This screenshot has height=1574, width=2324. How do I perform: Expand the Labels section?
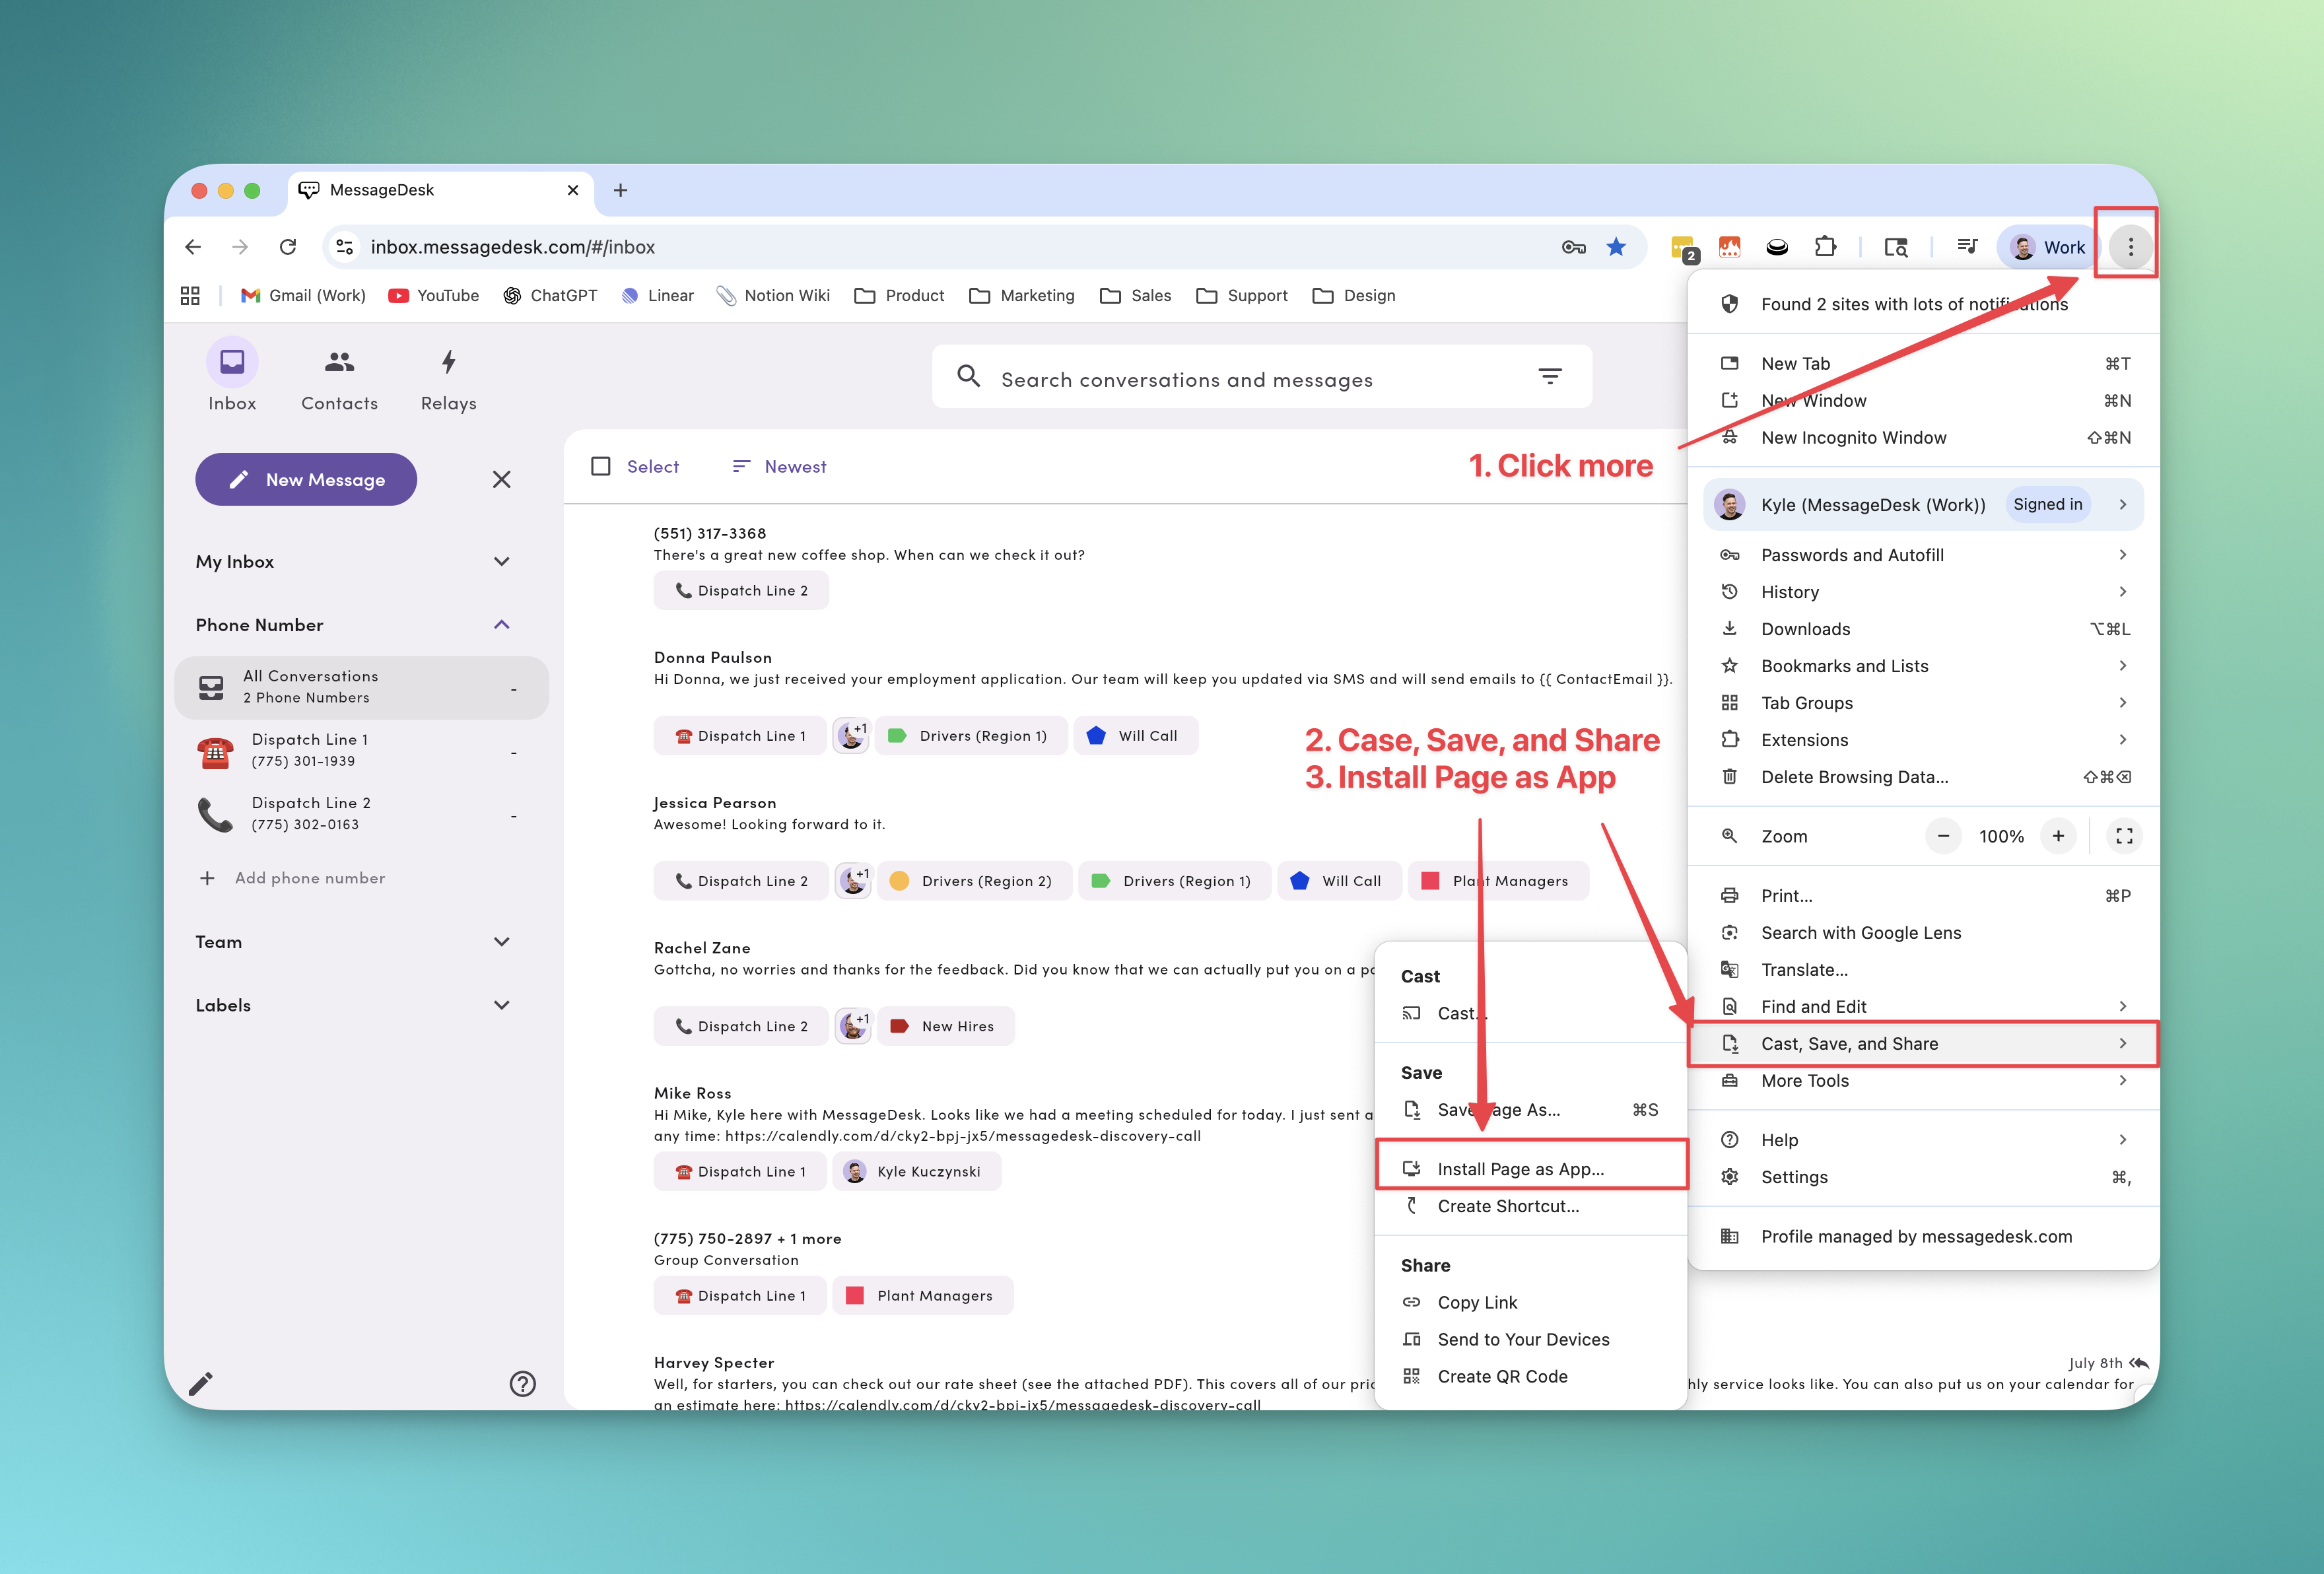click(x=502, y=1005)
